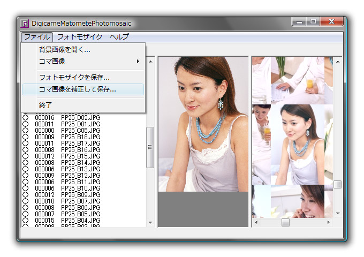Select the file name PP25_B10.JPG
Image resolution: width=364 pixels, height=257 pixels.
pos(81,188)
